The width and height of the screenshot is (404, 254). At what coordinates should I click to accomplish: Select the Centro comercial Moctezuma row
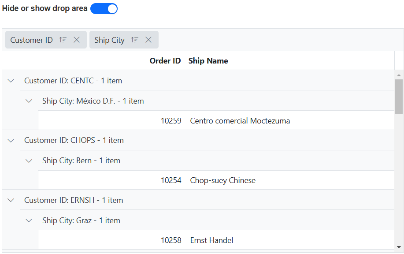tap(240, 121)
